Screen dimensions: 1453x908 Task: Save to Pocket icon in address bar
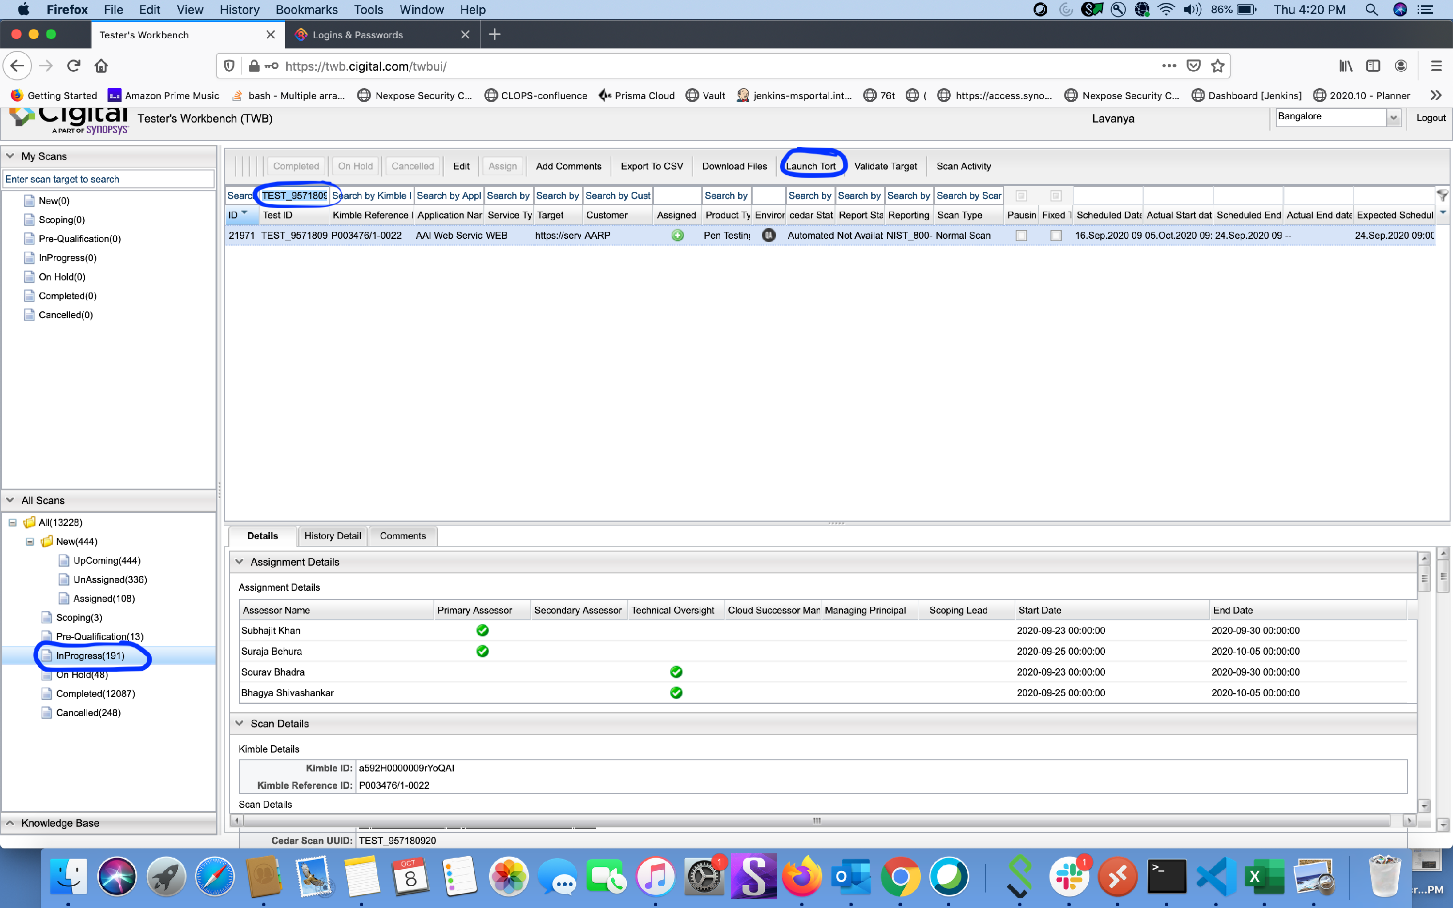point(1193,66)
